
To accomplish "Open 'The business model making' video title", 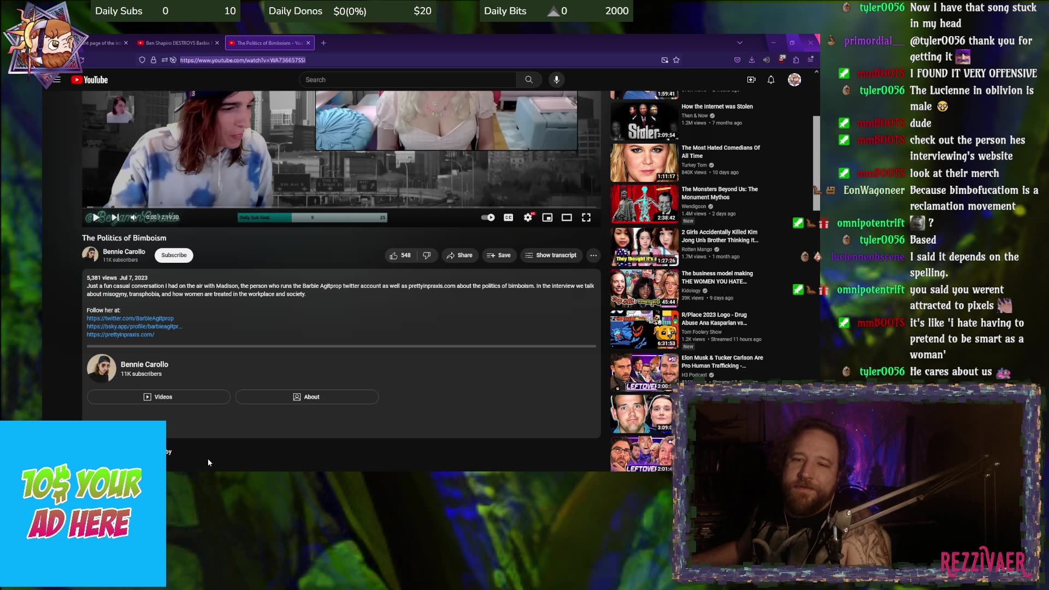I will 717,278.
